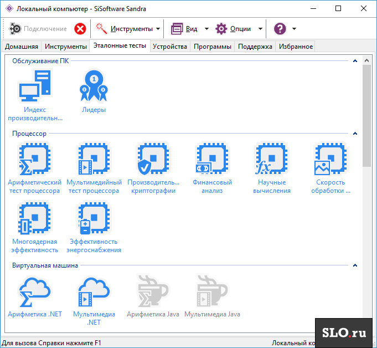The height and width of the screenshot is (348, 377).
Task: Click the purple question mark help icon
Action: point(280,29)
